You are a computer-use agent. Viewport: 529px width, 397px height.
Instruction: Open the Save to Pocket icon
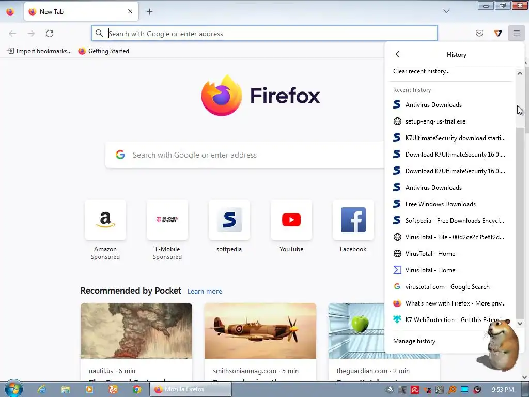coord(479,33)
